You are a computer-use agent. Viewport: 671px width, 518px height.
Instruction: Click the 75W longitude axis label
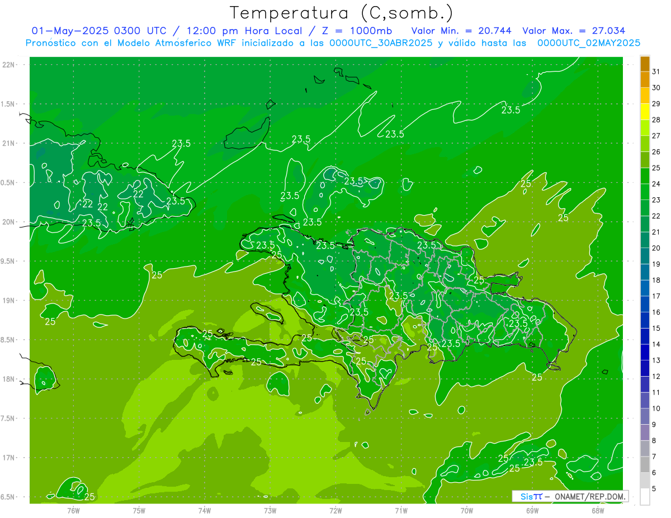[x=139, y=510]
